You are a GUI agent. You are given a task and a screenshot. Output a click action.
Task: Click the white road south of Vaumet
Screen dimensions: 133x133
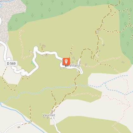pyautogui.click(x=56, y=126)
